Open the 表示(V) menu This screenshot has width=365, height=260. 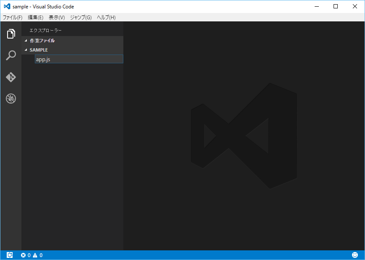tap(57, 18)
